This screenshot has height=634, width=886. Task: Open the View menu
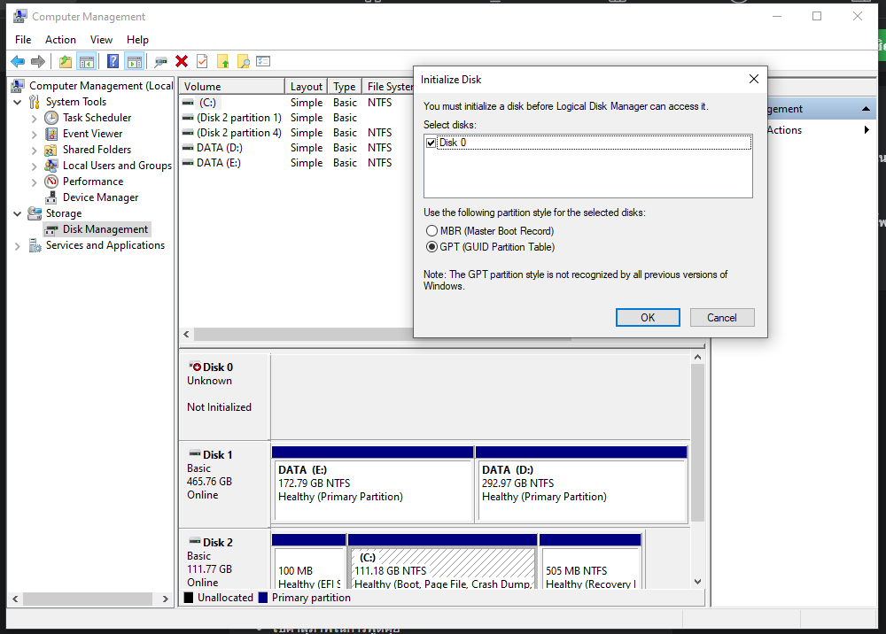(x=101, y=40)
